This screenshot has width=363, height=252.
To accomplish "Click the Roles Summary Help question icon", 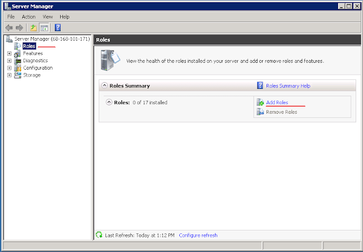I will 260,86.
